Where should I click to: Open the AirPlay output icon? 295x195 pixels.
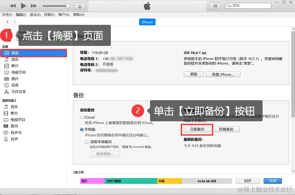(x=80, y=6)
